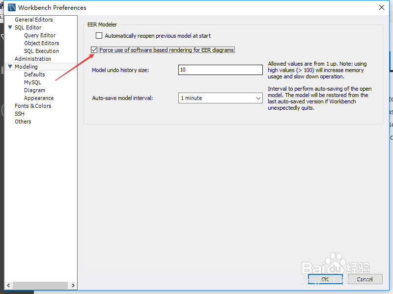Open the Diagram preferences page

pos(34,90)
